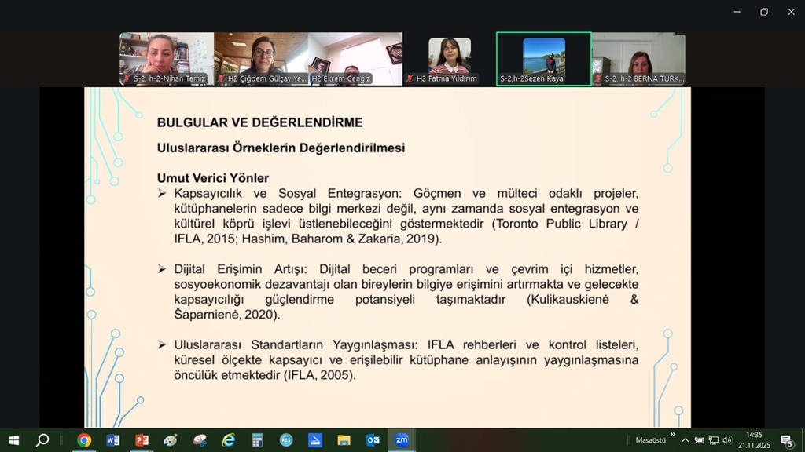The height and width of the screenshot is (452, 805).
Task: Open the volume control in system tray
Action: click(x=727, y=440)
